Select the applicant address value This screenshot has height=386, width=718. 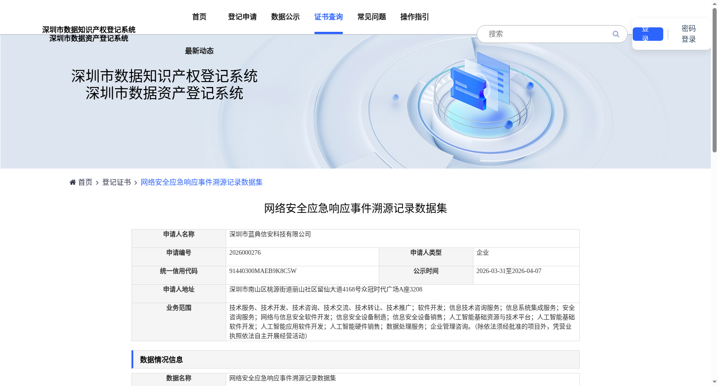pos(326,290)
